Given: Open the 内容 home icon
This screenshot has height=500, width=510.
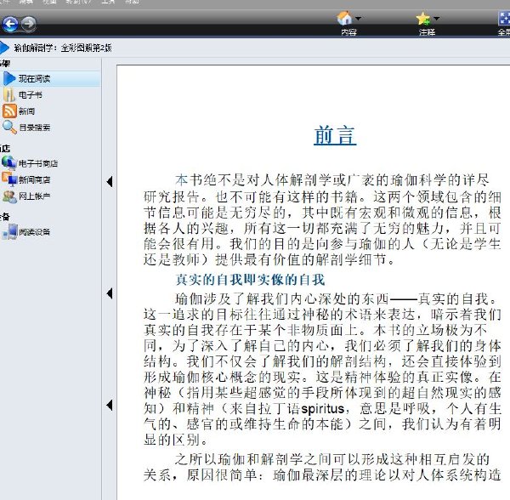Looking at the screenshot, I should coord(345,18).
